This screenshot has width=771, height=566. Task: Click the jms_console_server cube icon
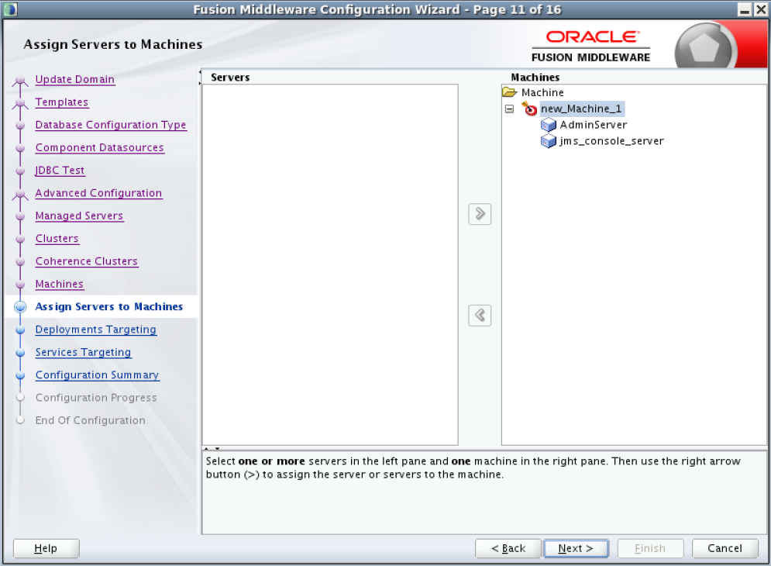pos(549,141)
